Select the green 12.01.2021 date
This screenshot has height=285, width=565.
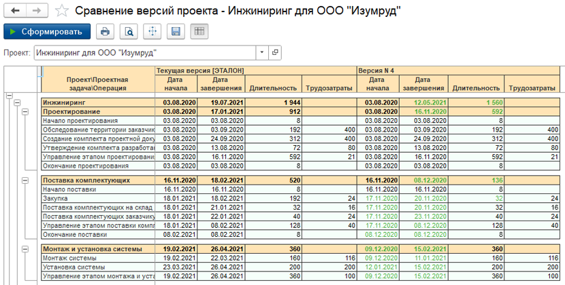[x=378, y=267]
